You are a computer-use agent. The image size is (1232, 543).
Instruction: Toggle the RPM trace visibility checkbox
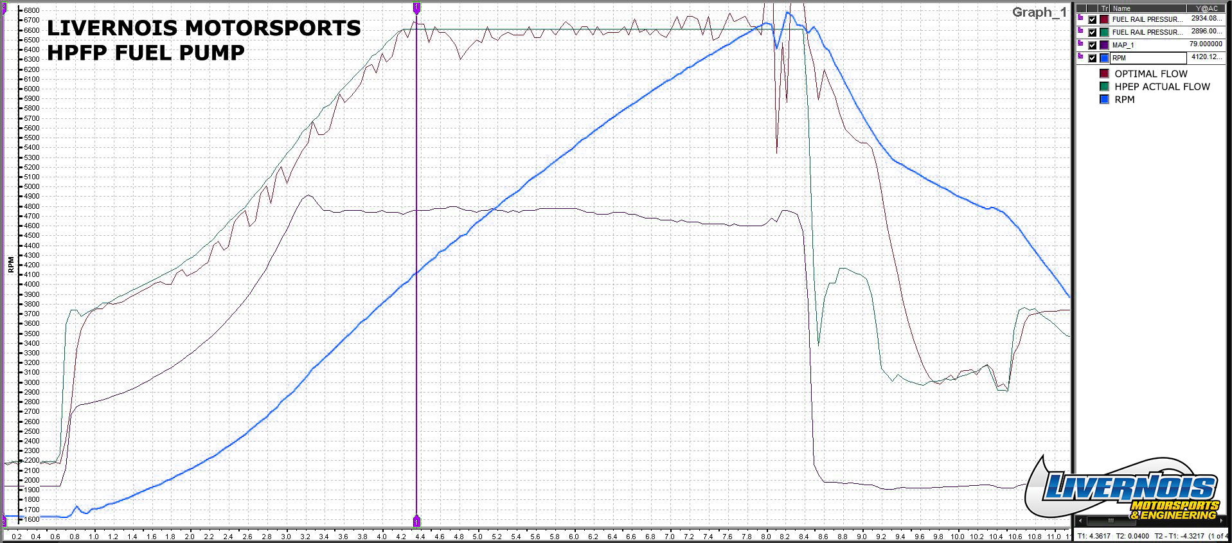click(x=1093, y=58)
